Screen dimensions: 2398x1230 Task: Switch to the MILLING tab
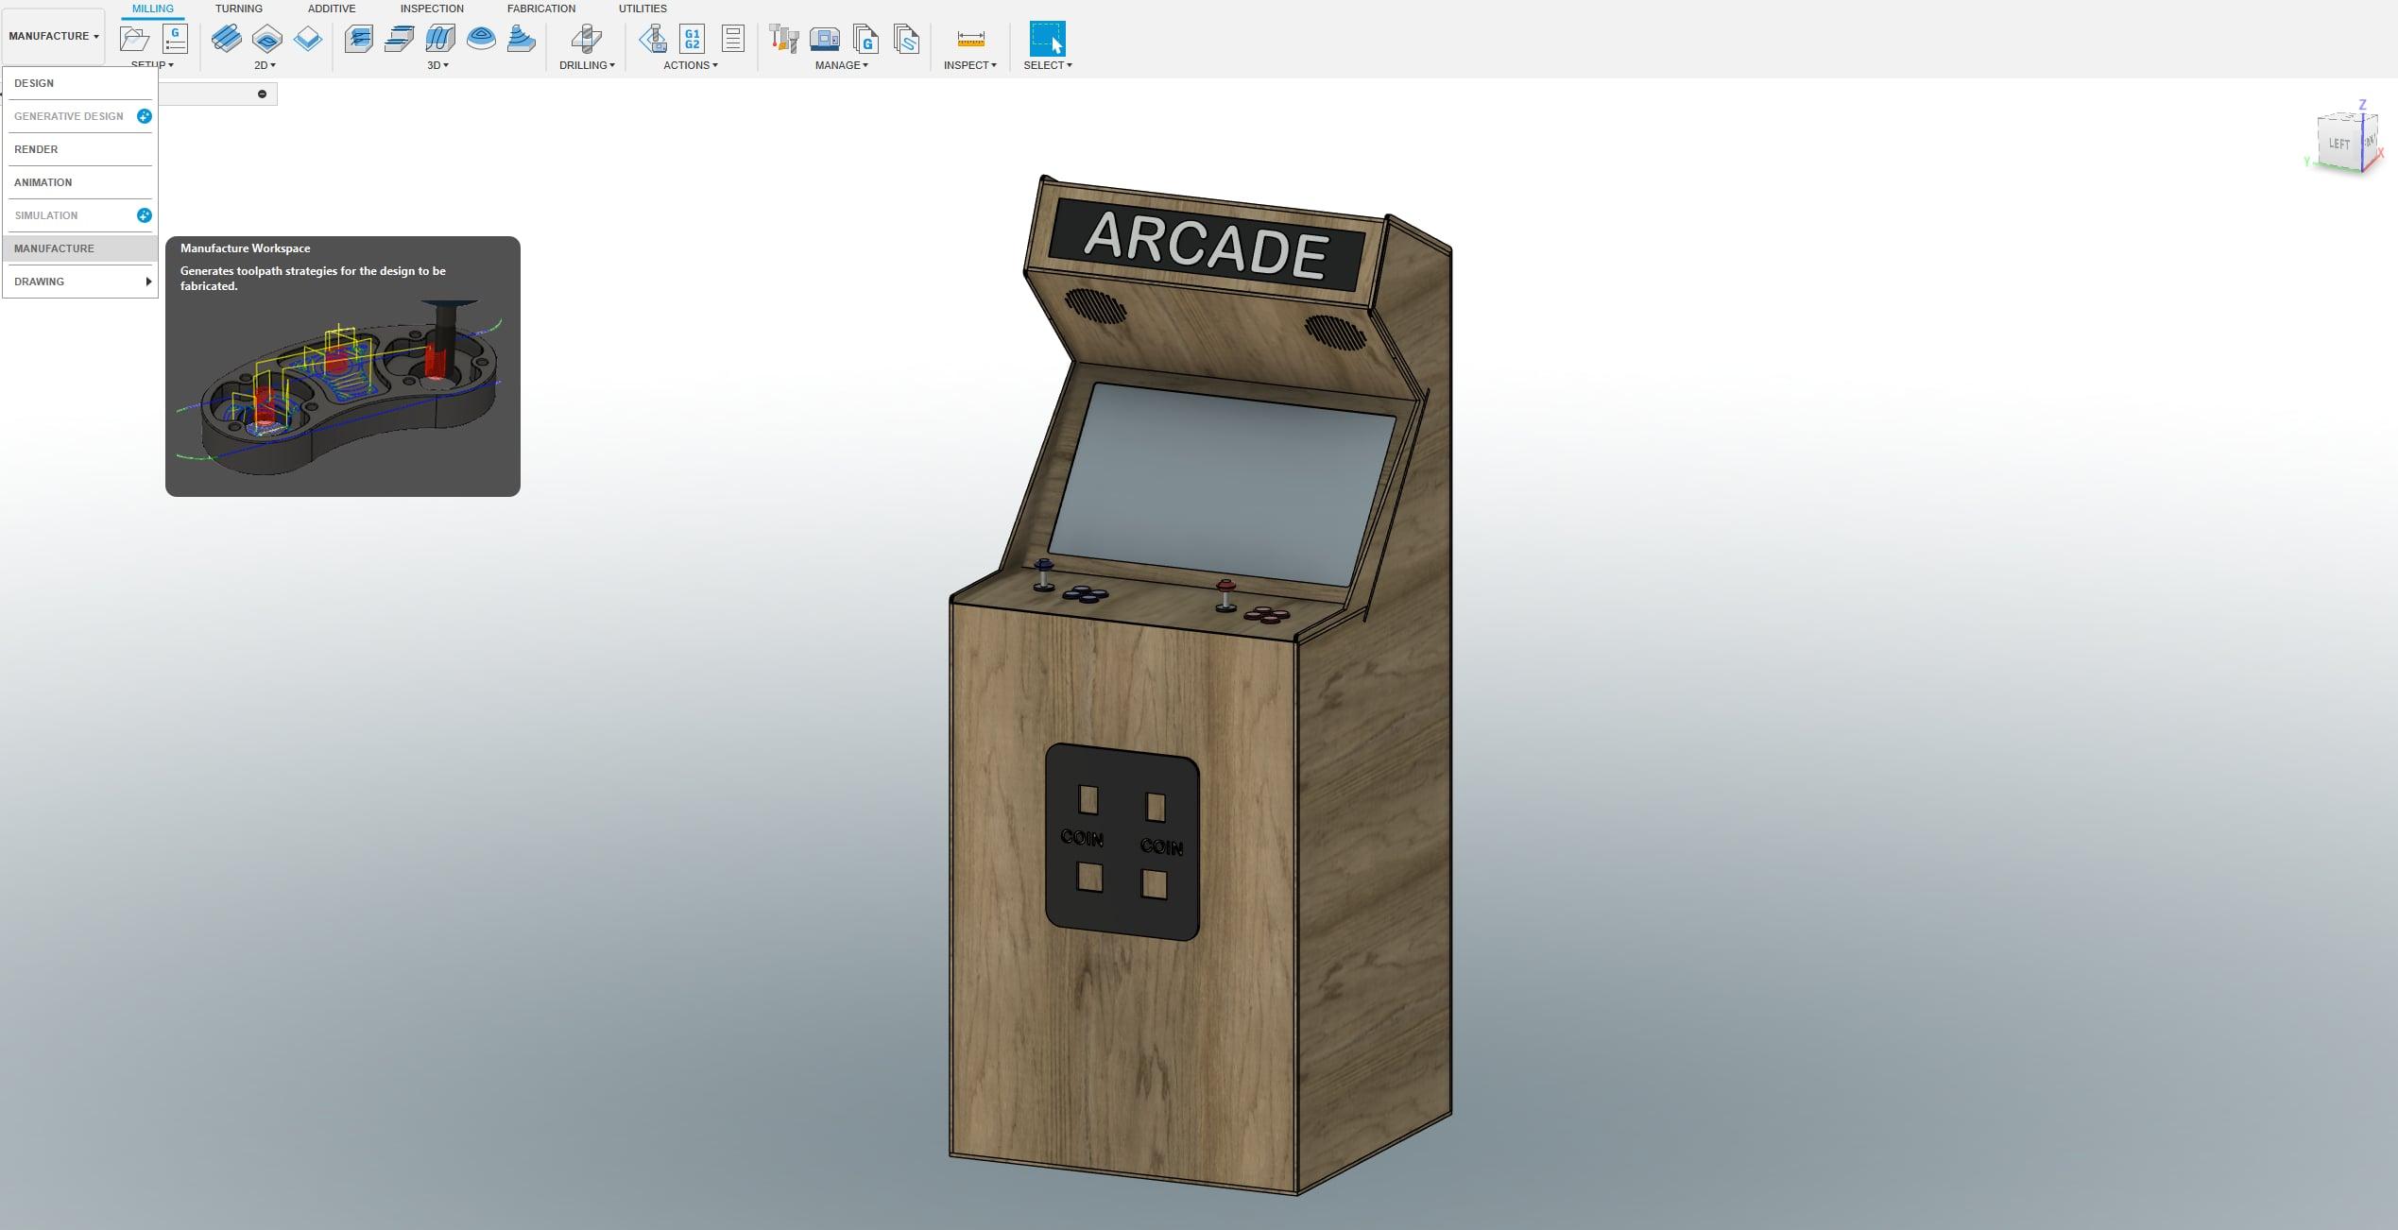click(153, 9)
